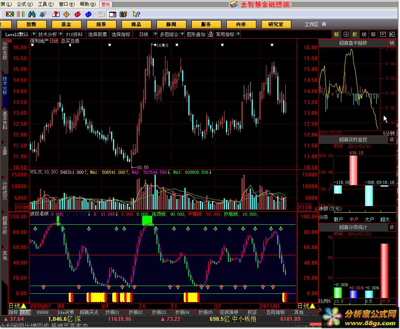Open 日线 period selector at bottom left
Image resolution: width=400 pixels, height=329 pixels.
coord(17,306)
